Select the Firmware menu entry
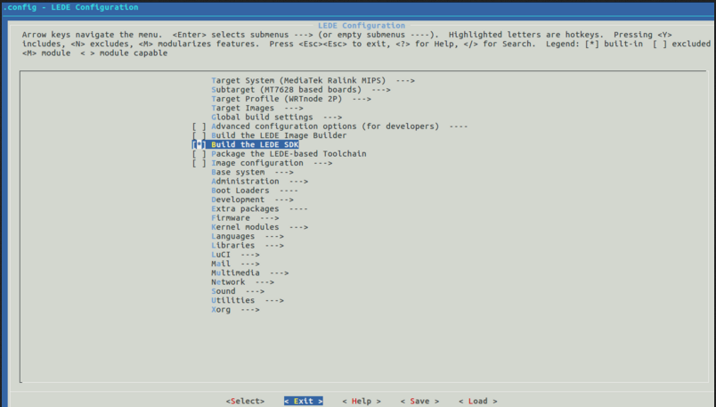The width and height of the screenshot is (716, 407). tap(245, 218)
